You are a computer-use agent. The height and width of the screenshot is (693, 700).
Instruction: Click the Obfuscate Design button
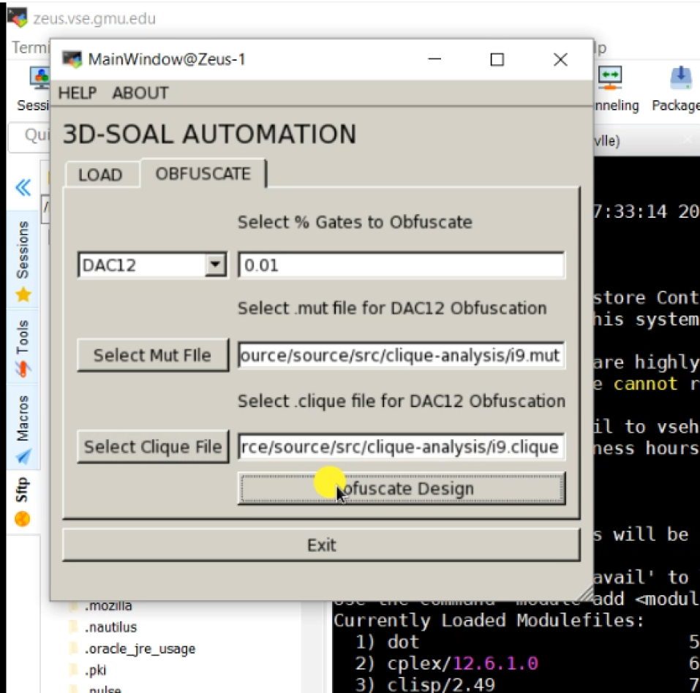pyautogui.click(x=401, y=488)
